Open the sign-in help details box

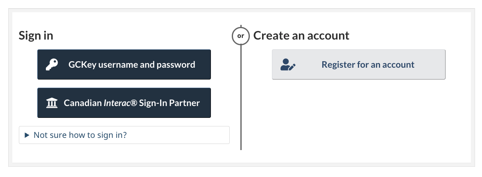(124, 135)
